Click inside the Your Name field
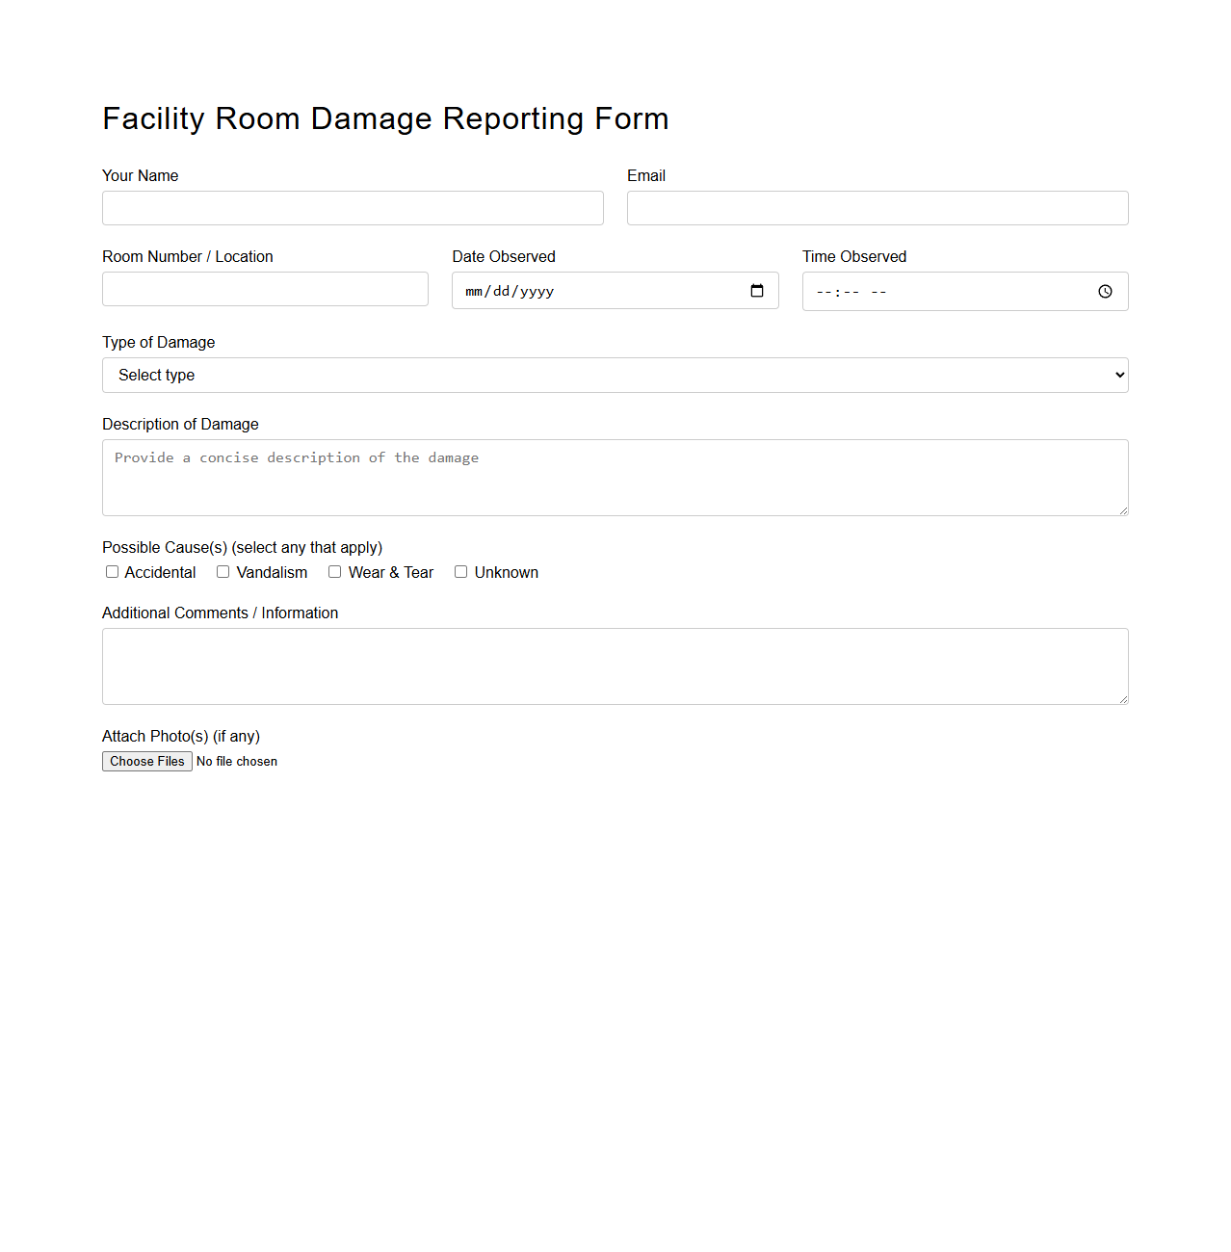This screenshot has width=1231, height=1252. [x=353, y=207]
